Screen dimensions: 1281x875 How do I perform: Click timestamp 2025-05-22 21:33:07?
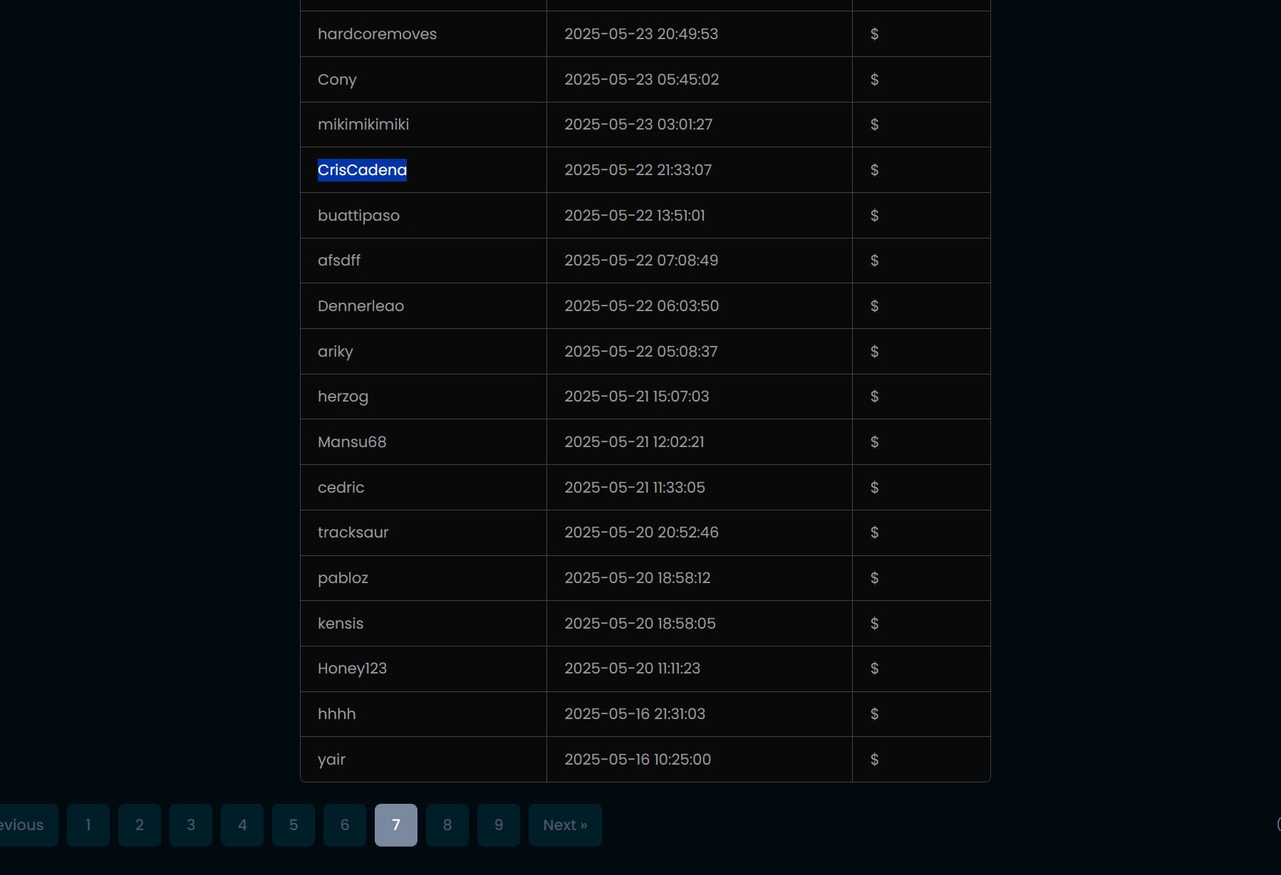[x=638, y=170]
